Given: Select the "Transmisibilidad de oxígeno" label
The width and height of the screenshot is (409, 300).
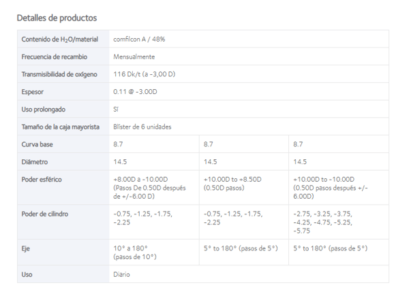Looking at the screenshot, I should pos(60,74).
